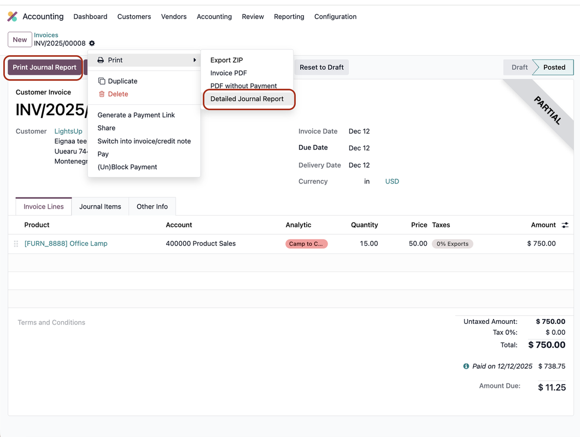Click the Posted status indicator
The height and width of the screenshot is (437, 580).
click(x=552, y=67)
